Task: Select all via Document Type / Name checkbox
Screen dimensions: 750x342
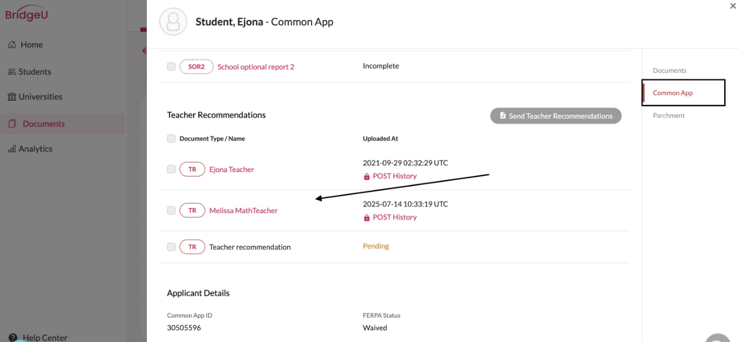Action: 171,139
